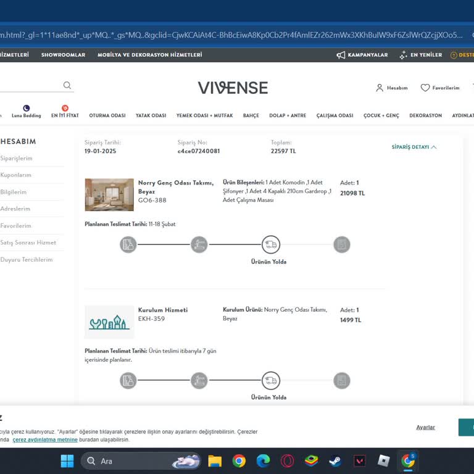Click truck 'Ürünün Yolda' icon for Norry Genç Odası
Viewport: 474px width, 474px height.
click(271, 244)
